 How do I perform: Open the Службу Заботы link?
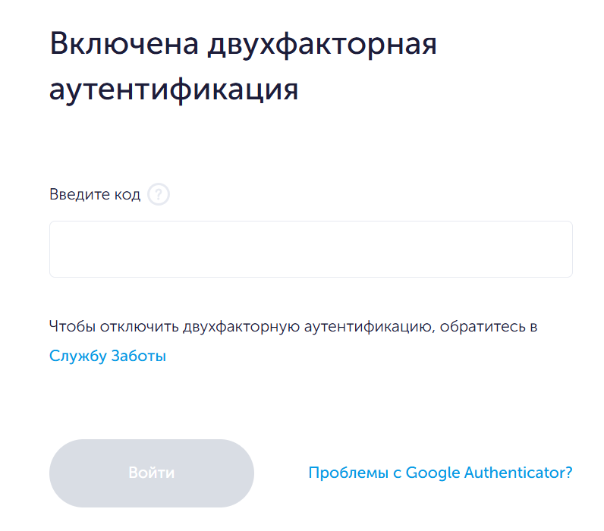pyautogui.click(x=108, y=356)
